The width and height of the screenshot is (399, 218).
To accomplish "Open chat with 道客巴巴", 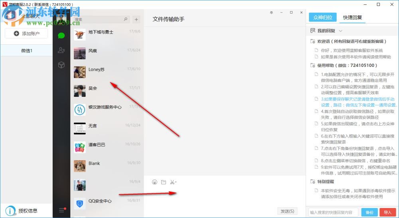I will click(x=107, y=147).
